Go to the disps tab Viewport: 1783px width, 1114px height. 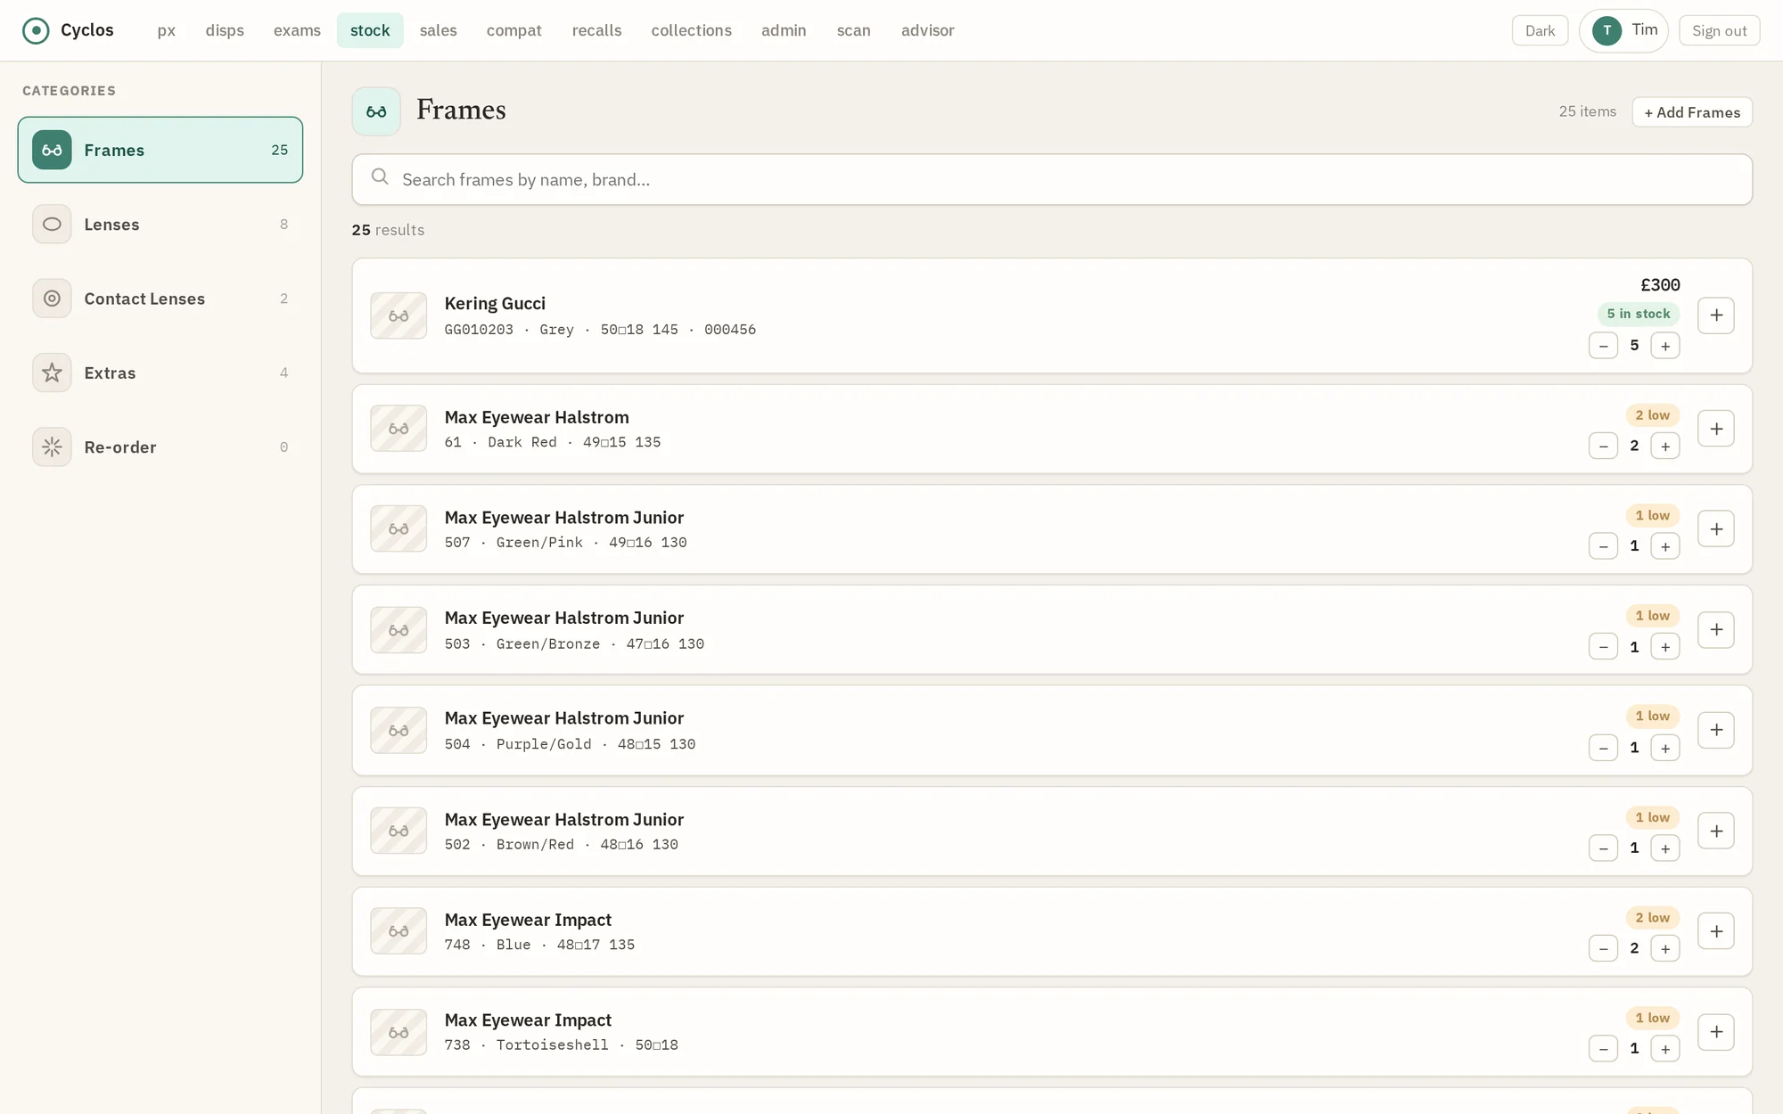(x=225, y=30)
